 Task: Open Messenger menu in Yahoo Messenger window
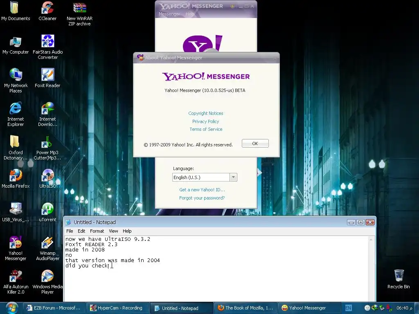point(169,14)
